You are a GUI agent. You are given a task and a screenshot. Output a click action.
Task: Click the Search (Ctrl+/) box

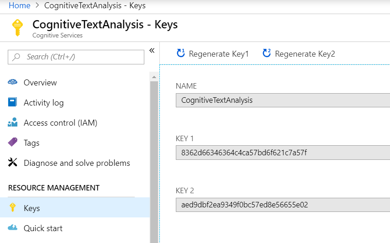pos(76,57)
